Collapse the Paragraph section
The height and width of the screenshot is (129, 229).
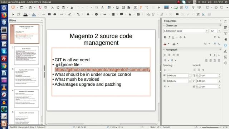[x=164, y=49]
